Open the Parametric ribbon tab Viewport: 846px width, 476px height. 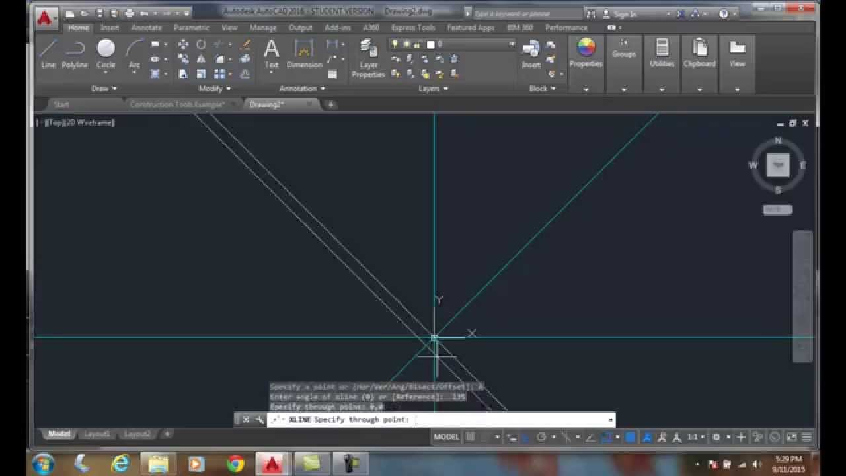192,28
